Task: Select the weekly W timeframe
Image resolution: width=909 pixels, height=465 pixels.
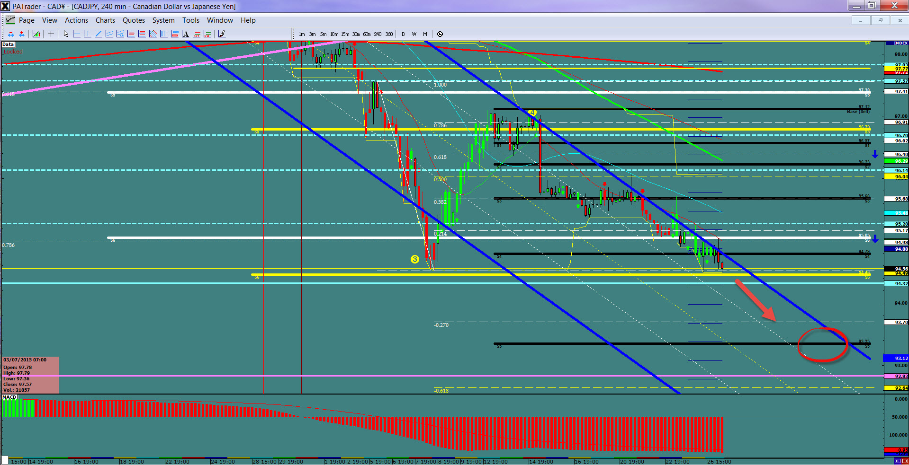Action: (414, 34)
